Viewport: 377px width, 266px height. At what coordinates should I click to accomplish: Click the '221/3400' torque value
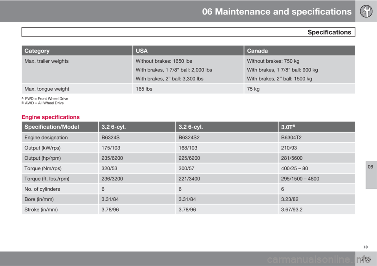tap(189, 179)
